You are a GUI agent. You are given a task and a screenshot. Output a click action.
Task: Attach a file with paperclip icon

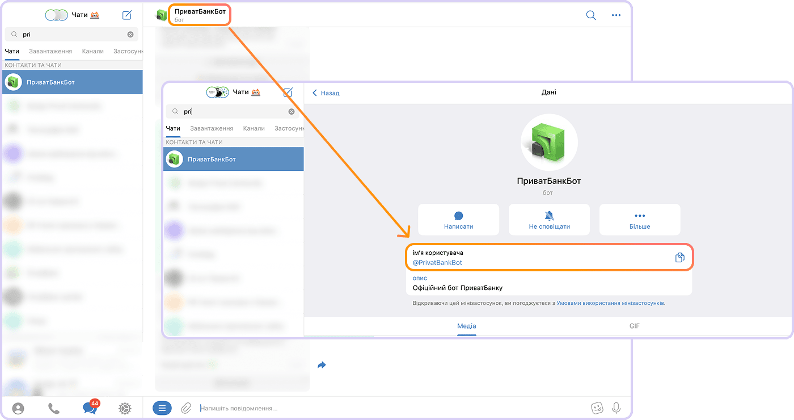186,408
